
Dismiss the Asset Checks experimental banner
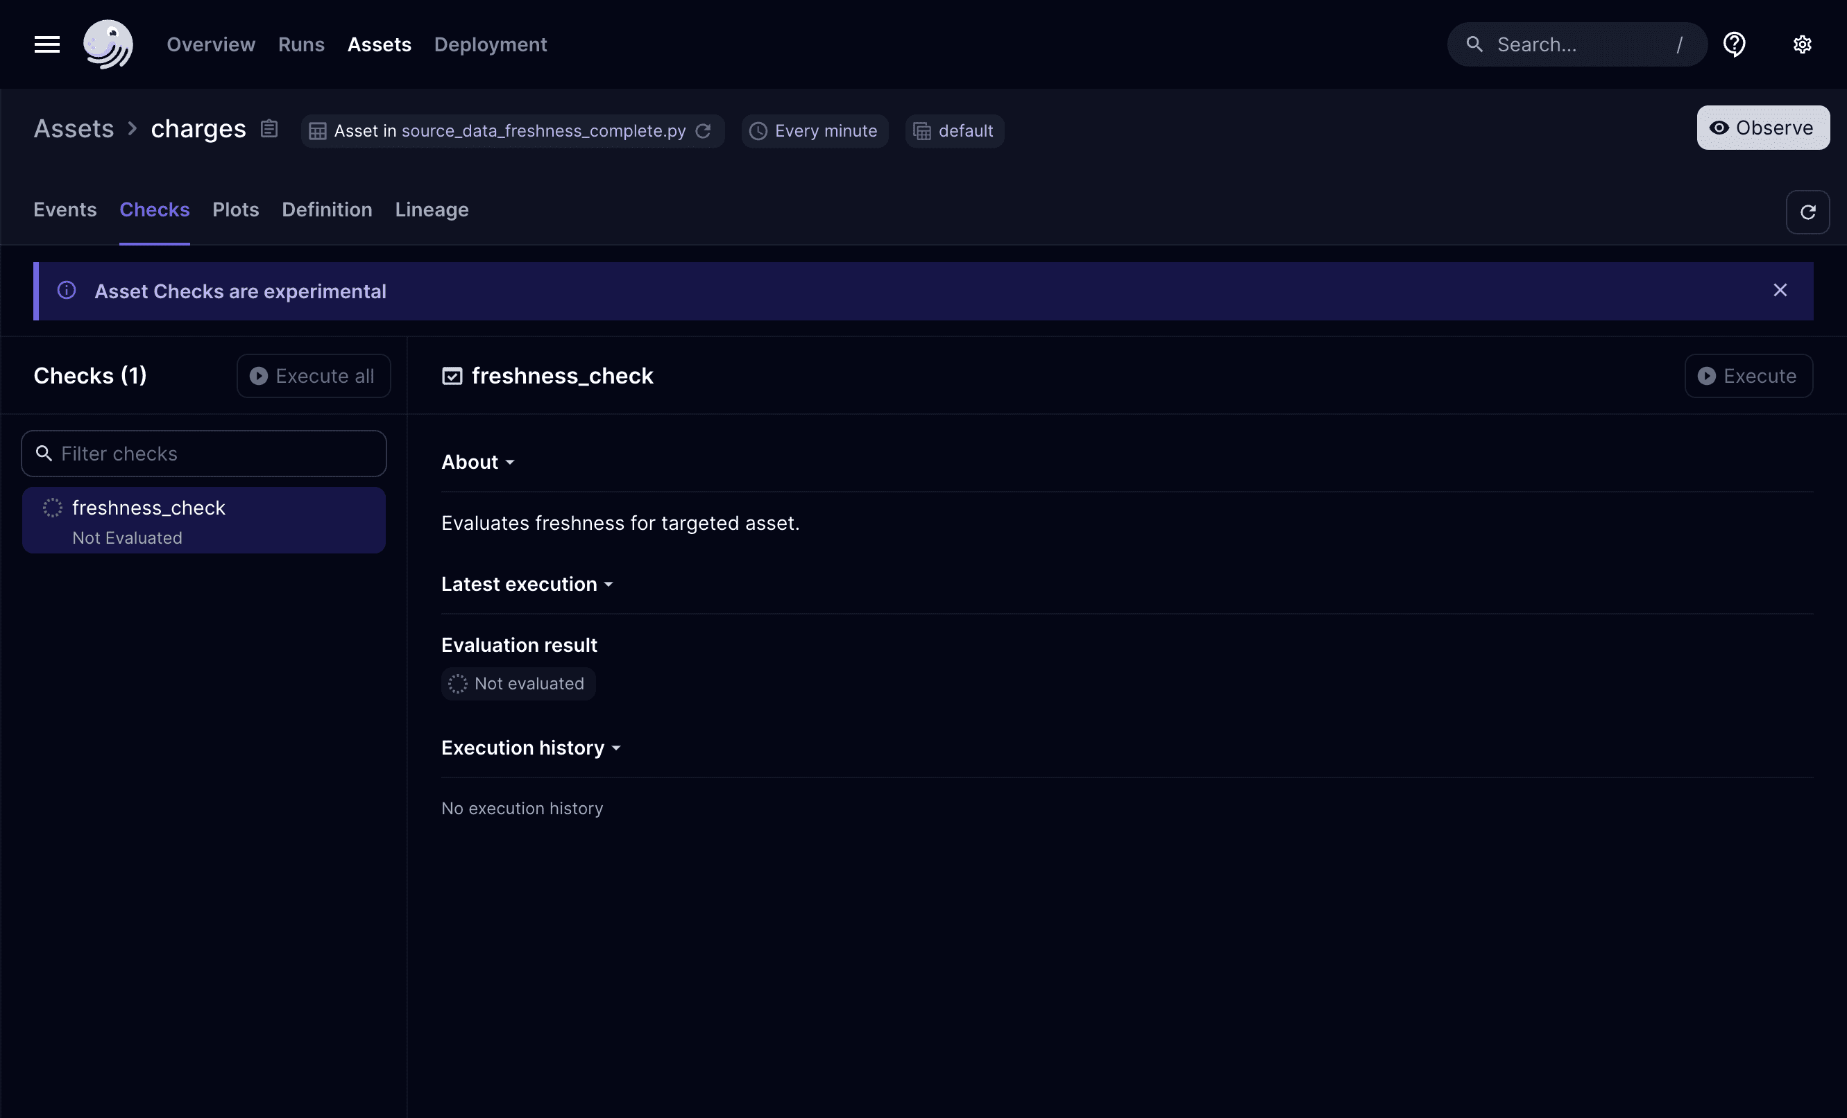point(1781,291)
